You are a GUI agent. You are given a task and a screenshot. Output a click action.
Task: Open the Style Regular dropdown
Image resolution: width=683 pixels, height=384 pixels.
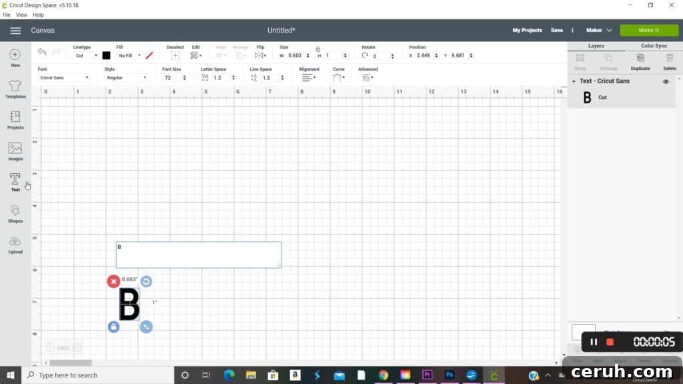click(x=126, y=77)
